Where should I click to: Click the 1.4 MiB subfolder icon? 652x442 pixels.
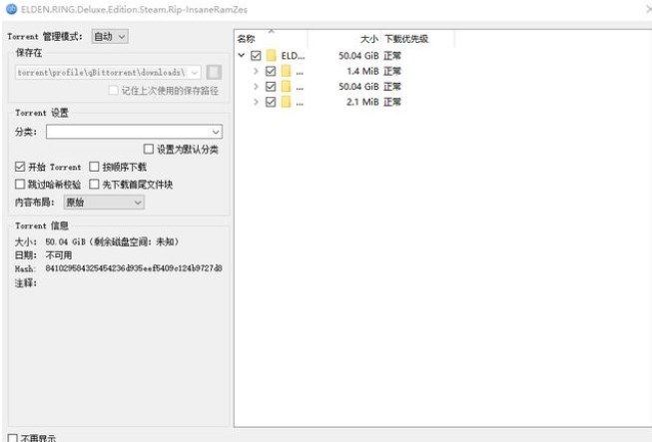click(x=287, y=71)
